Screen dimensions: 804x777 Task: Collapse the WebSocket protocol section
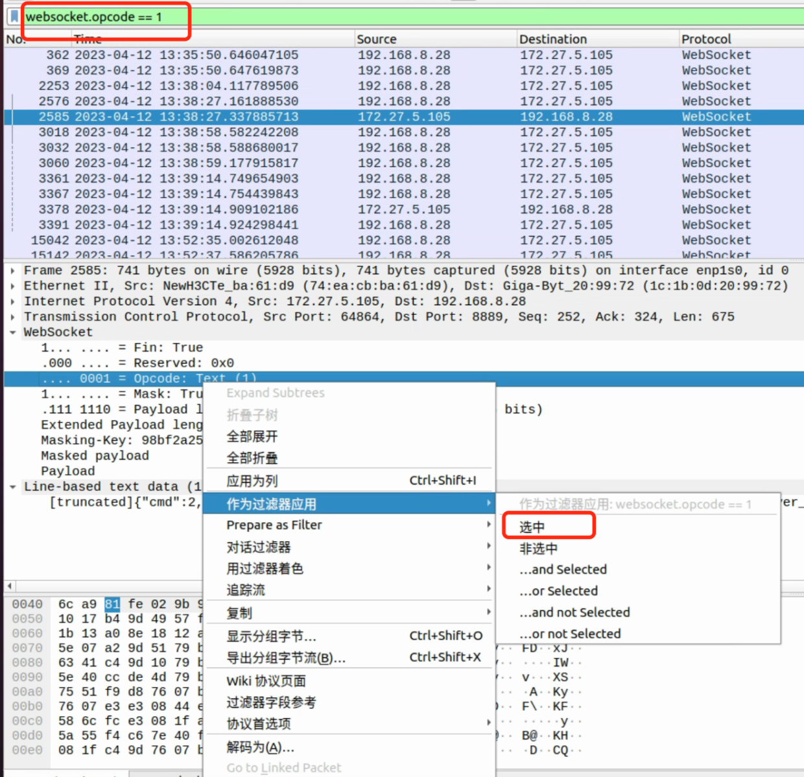coord(12,331)
